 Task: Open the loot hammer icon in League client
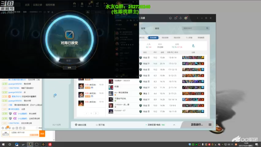pyautogui.click(x=89, y=4)
